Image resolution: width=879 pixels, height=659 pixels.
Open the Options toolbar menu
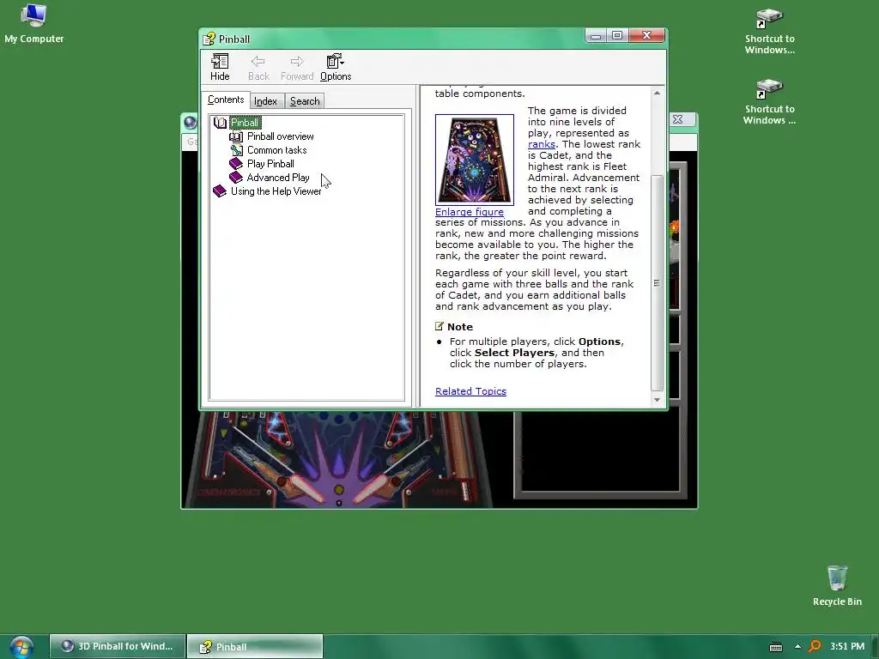pos(336,67)
